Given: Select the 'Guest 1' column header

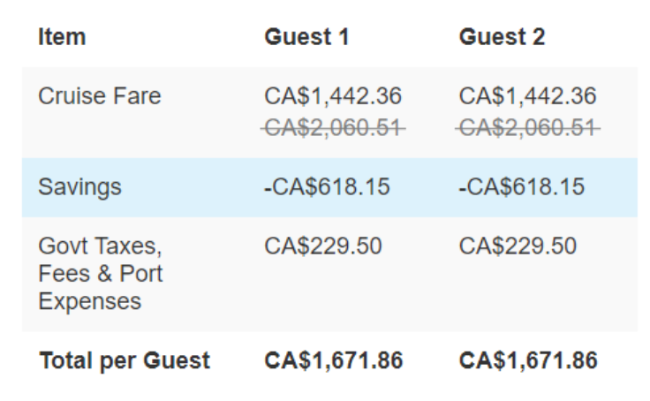Looking at the screenshot, I should (x=306, y=37).
